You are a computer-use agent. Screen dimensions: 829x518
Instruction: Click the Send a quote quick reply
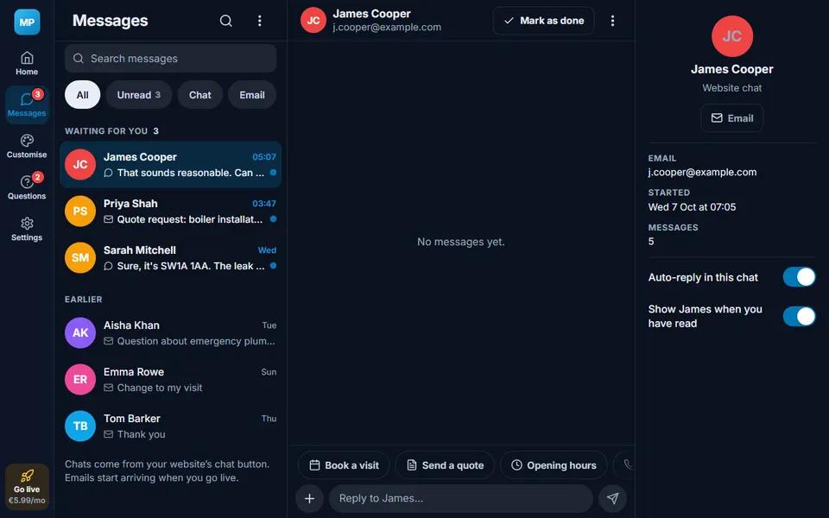[x=445, y=465]
